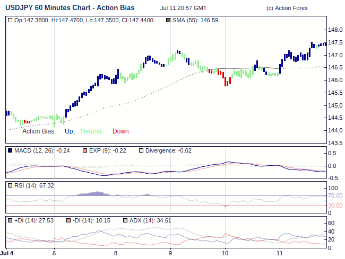This screenshot has width=345, height=259.
Task: Click the 'Jul 11 20:57 GMT' timestamp
Action: [185, 8]
